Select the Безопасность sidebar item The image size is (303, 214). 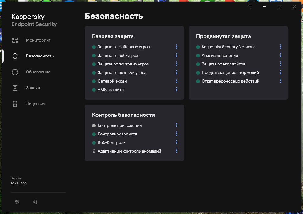(40, 56)
